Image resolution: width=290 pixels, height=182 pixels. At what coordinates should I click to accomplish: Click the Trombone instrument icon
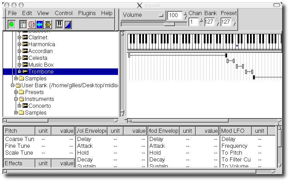[25, 71]
